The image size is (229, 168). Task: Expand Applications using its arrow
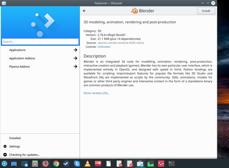tap(75, 50)
